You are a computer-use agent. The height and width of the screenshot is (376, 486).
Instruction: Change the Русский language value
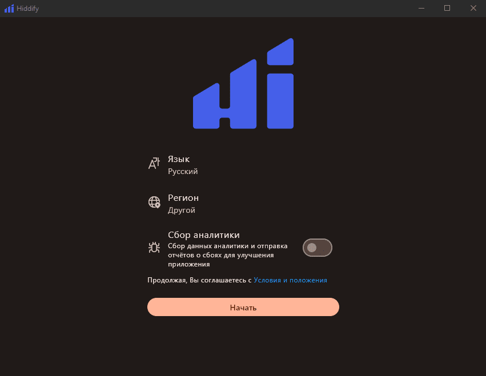(183, 171)
